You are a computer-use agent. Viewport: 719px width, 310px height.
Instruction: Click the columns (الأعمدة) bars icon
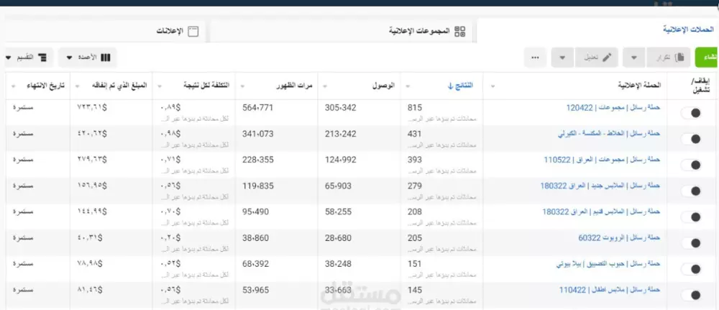tap(106, 57)
